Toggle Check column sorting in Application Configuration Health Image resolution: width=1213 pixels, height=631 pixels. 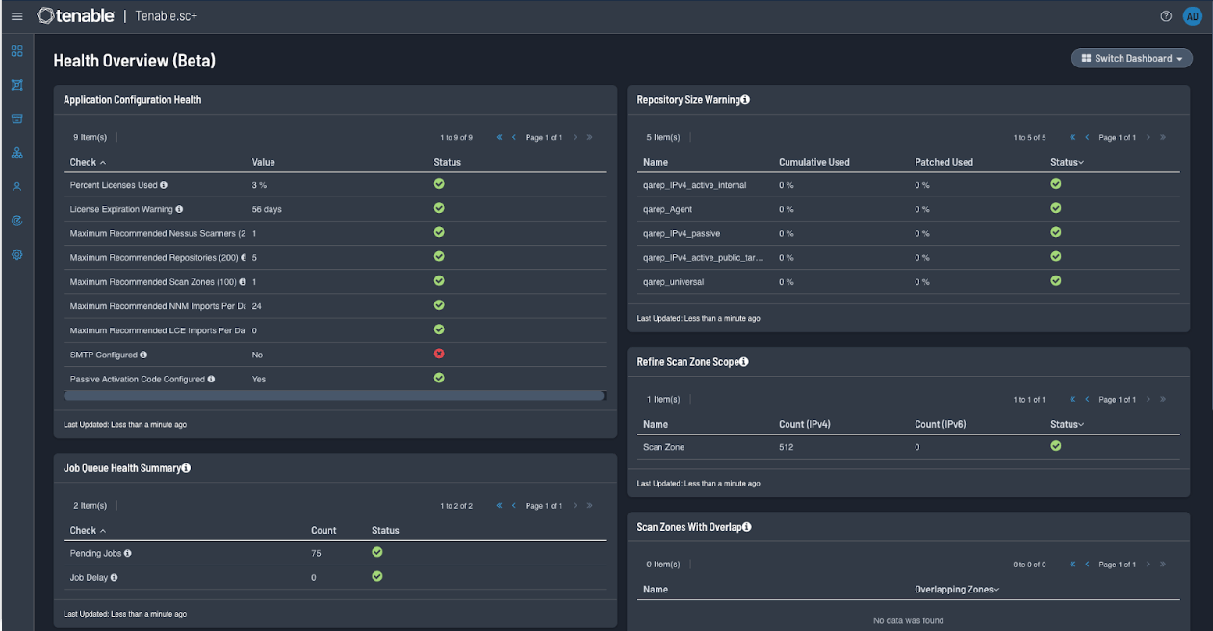point(87,162)
